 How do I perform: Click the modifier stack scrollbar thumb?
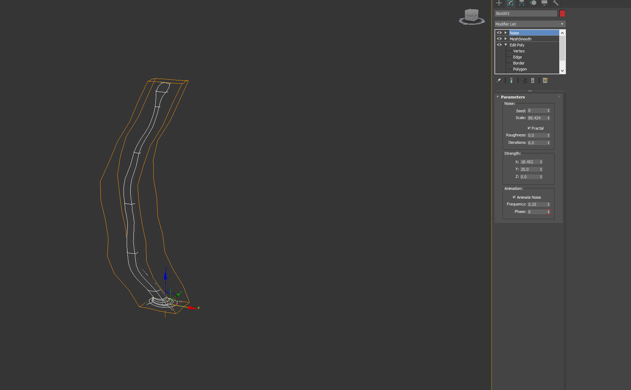pos(562,48)
